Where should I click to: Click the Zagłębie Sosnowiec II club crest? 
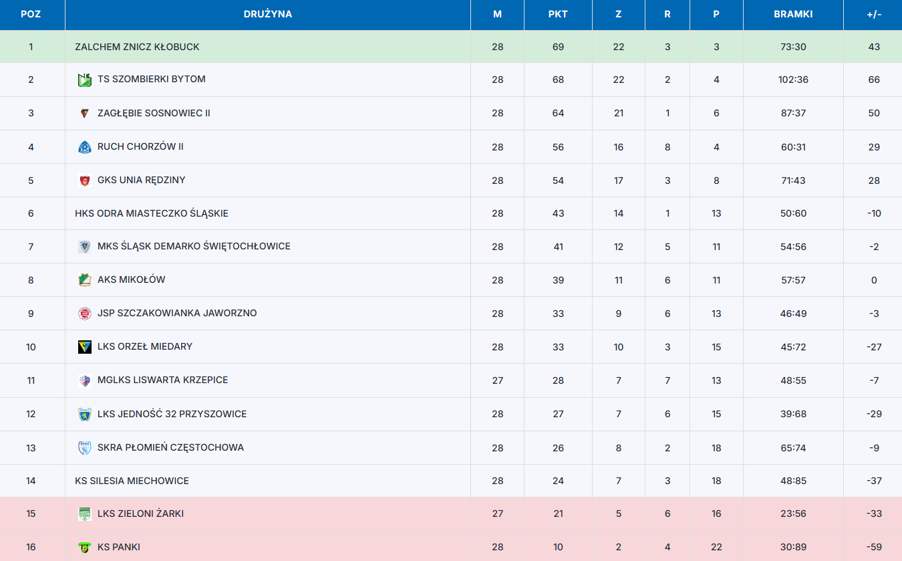coord(84,114)
